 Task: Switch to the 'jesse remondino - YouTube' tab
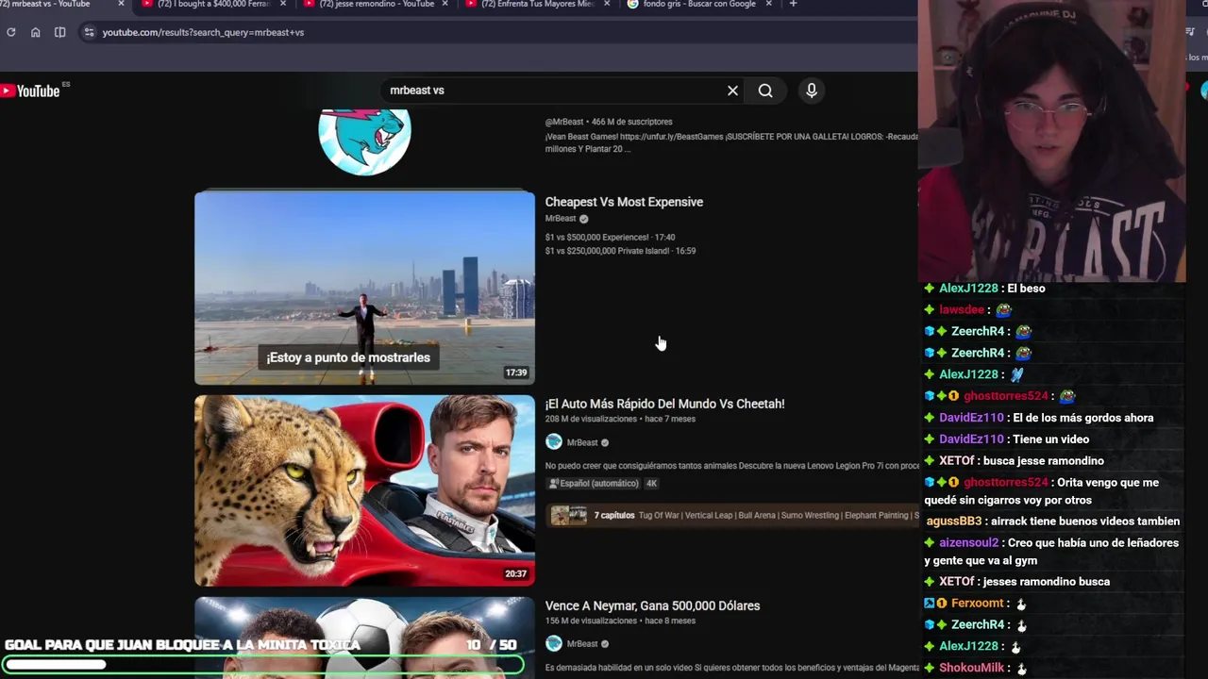[376, 4]
